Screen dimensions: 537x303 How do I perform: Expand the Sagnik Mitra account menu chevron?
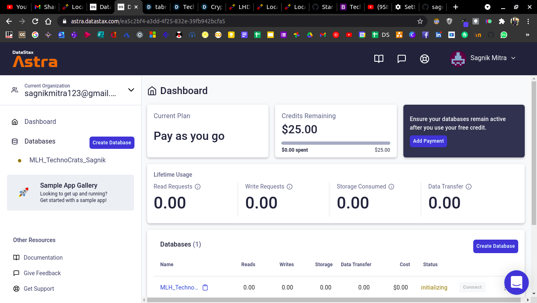(514, 58)
